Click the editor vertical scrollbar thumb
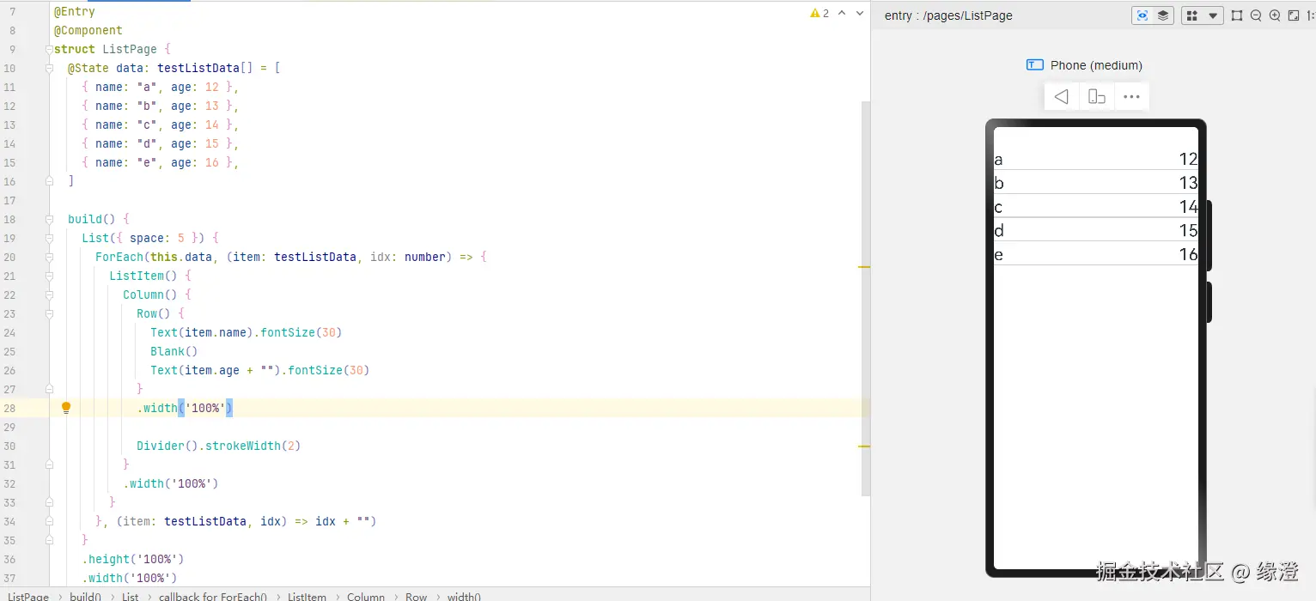Image resolution: width=1316 pixels, height=601 pixels. click(x=865, y=298)
